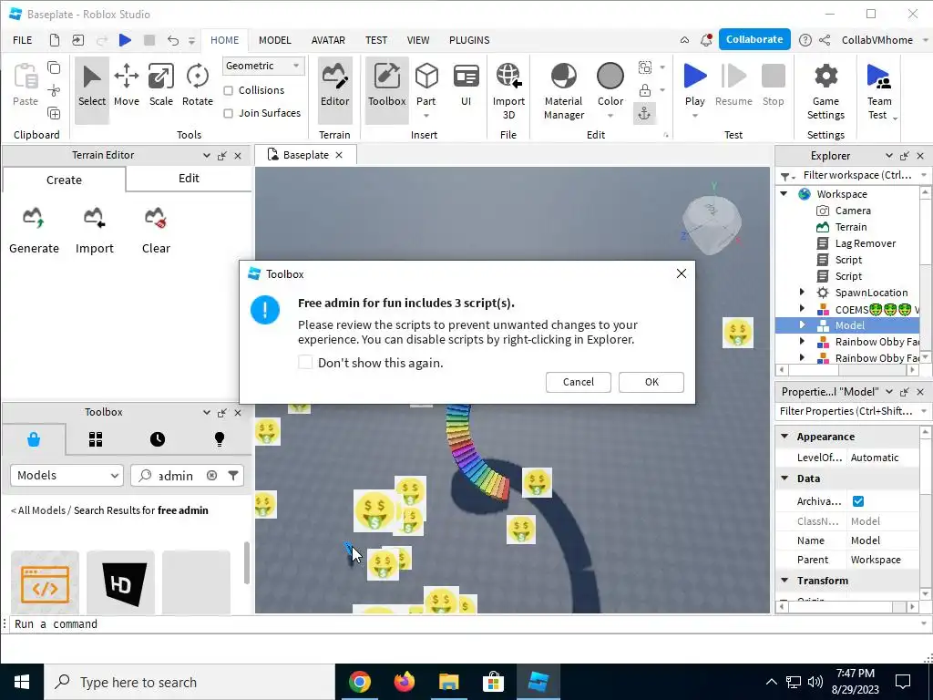Open Chrome from the taskbar
Screen dimensions: 933x700
(x=359, y=682)
